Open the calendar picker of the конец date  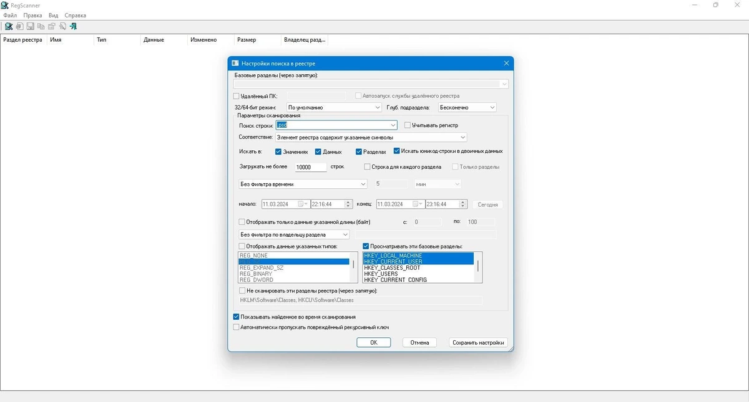click(417, 204)
